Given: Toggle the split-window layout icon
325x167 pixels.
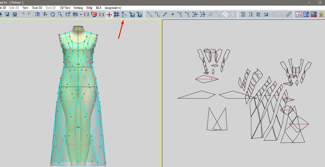Looking at the screenshot, I should pyautogui.click(x=37, y=14).
